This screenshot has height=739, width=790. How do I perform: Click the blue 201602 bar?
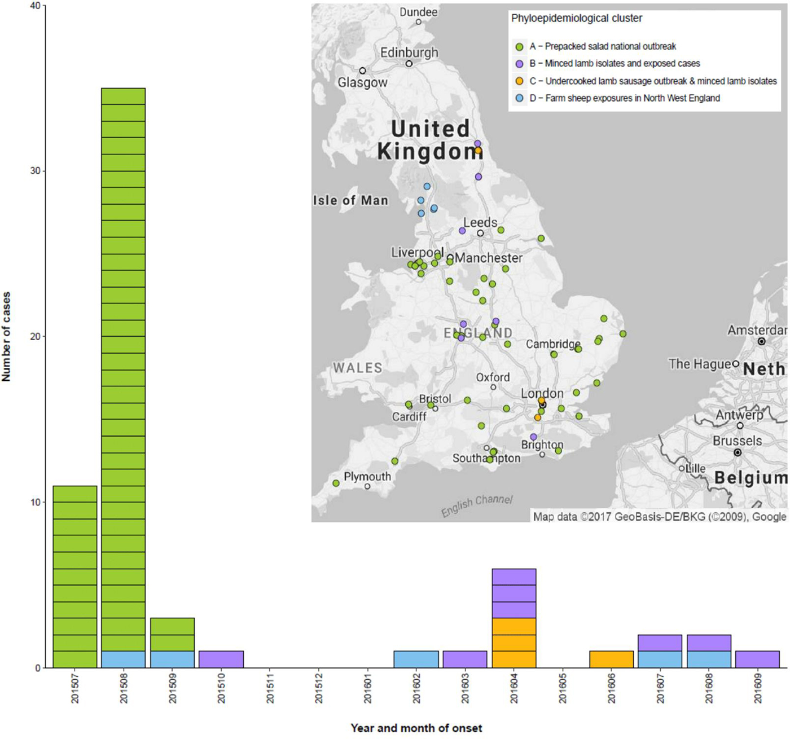tap(416, 659)
